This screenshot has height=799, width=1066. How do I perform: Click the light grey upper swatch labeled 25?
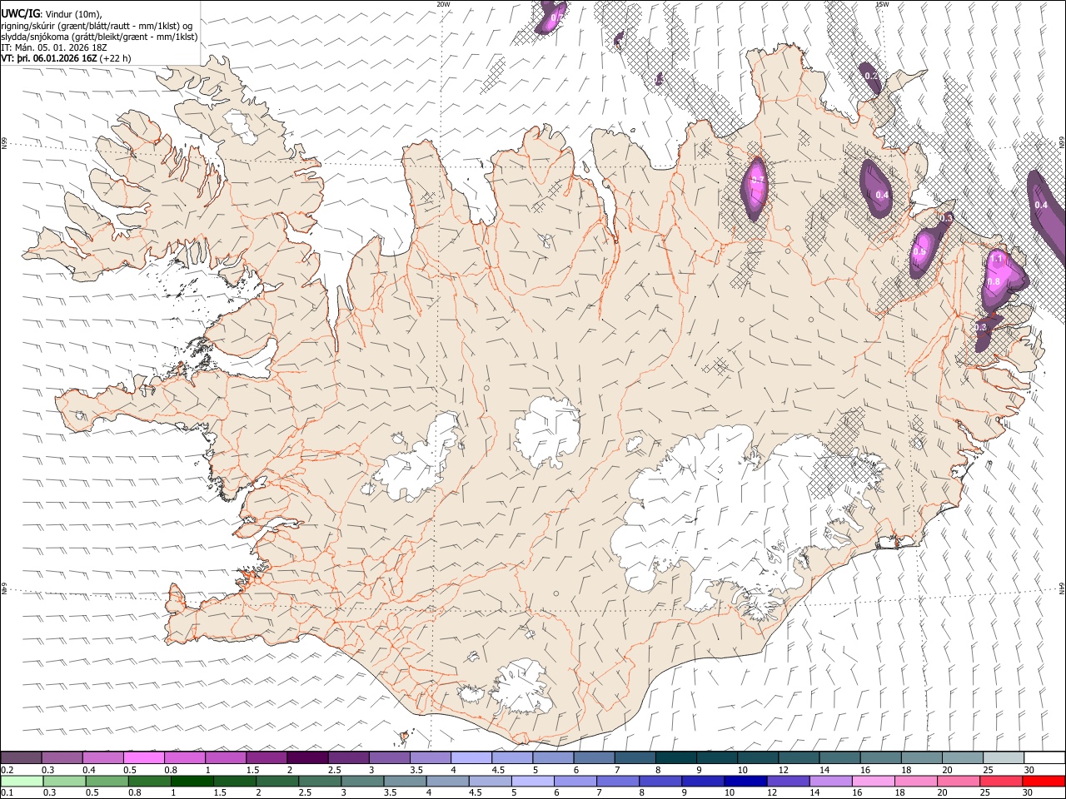pos(1003,757)
